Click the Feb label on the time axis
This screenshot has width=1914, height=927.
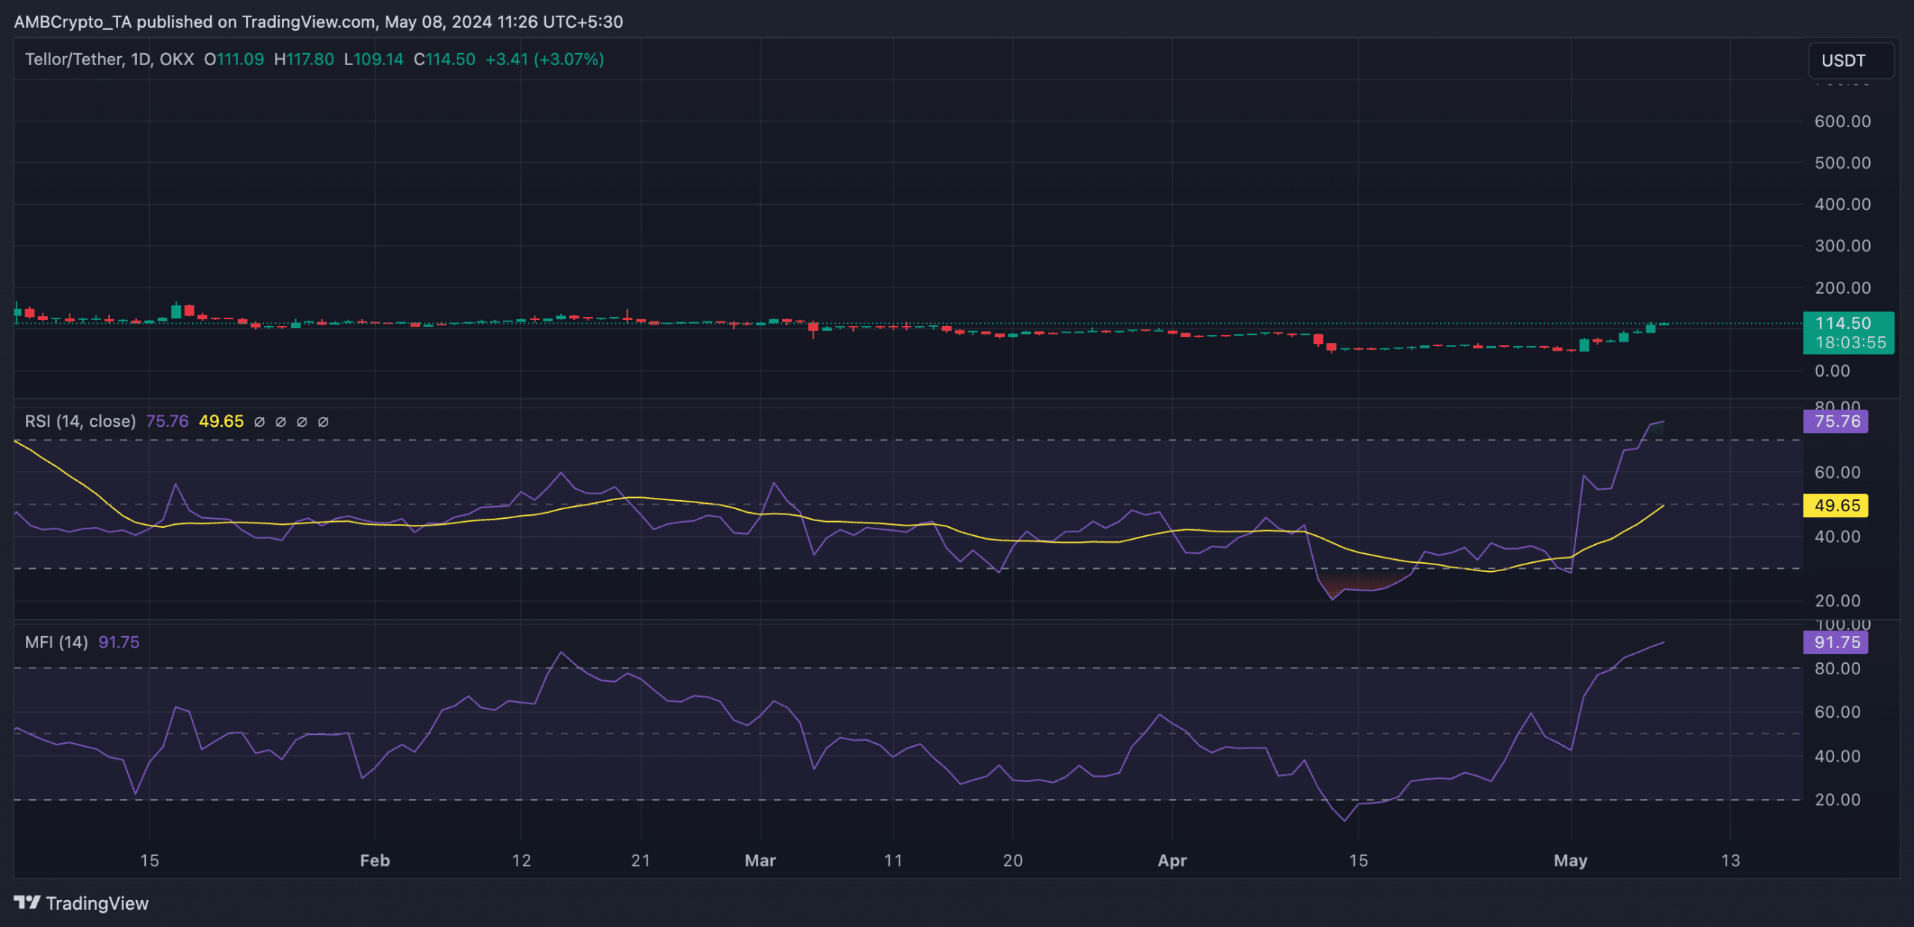(375, 860)
